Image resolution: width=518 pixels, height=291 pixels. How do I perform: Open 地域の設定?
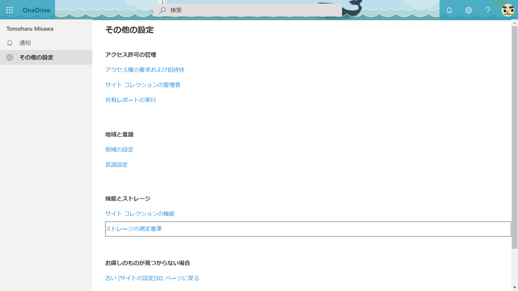[120, 150]
